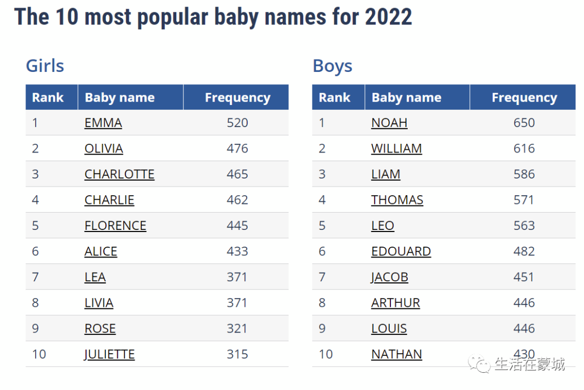
Task: Click the NATHAN name link
Action: [397, 354]
